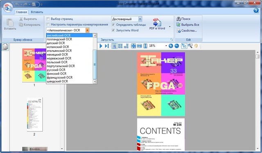Choose немецкий OCR option
The image size is (262, 153).
pyautogui.click(x=69, y=54)
